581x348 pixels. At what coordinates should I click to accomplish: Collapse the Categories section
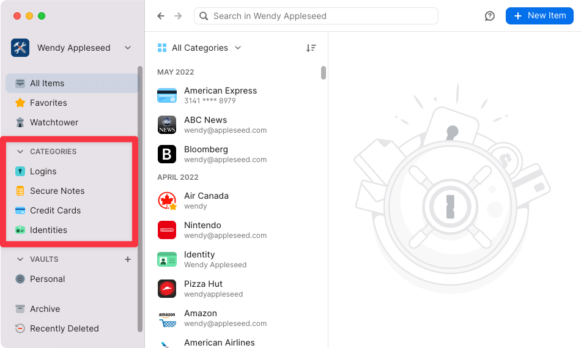20,152
